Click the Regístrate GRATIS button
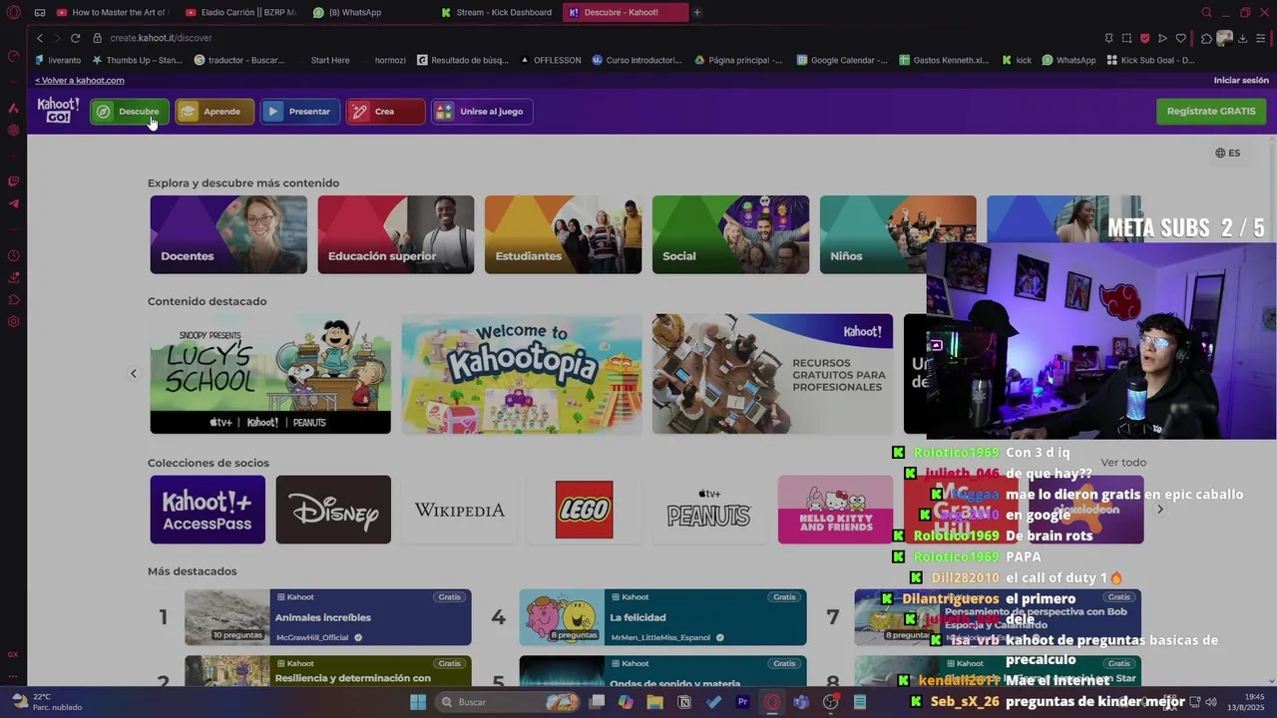1277x718 pixels. 1211,111
